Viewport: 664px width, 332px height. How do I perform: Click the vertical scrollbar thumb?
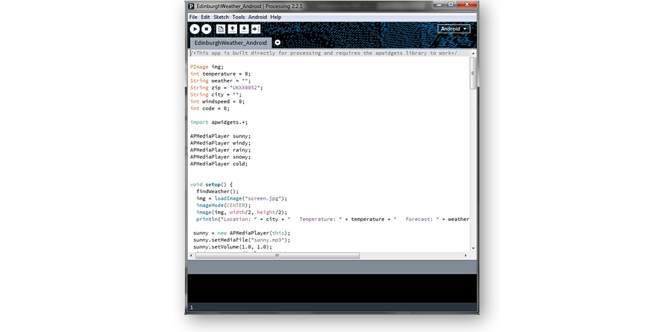[x=473, y=73]
